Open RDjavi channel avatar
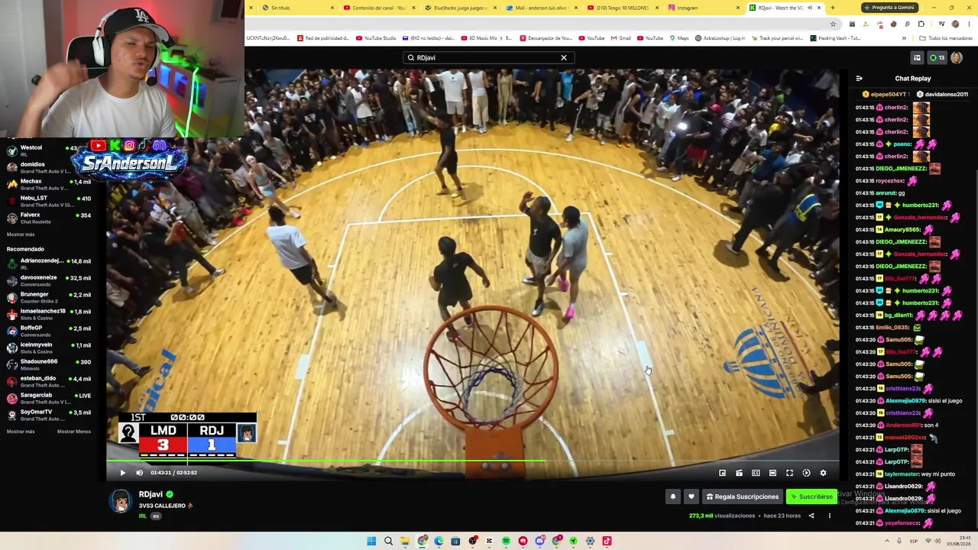Screen dimensions: 978x550 tap(120, 501)
